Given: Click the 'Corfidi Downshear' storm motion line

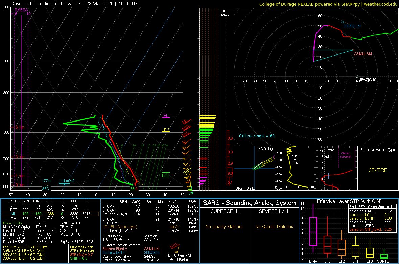Looking at the screenshot, I should click(x=131, y=256).
